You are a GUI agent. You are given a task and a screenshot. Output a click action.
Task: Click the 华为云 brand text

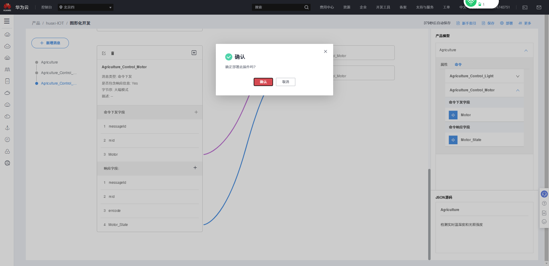coord(22,7)
